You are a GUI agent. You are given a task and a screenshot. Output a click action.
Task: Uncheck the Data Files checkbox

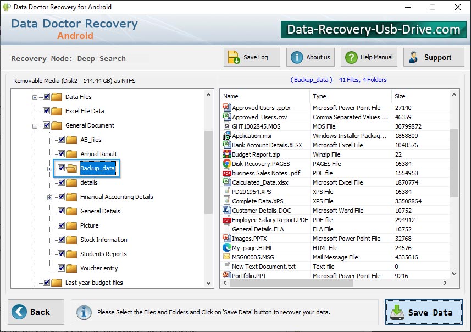pos(46,96)
